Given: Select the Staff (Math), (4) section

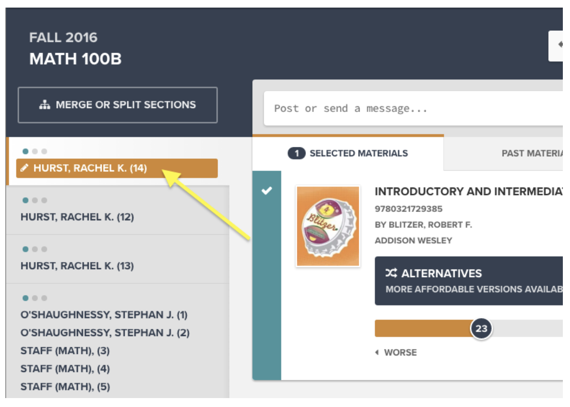Looking at the screenshot, I should click(65, 369).
